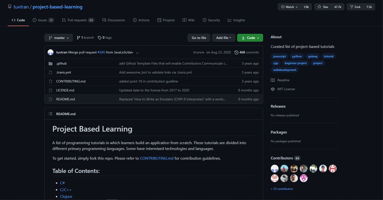The width and height of the screenshot is (383, 200).
Task: View the + 53 contributors link
Action: [282, 189]
